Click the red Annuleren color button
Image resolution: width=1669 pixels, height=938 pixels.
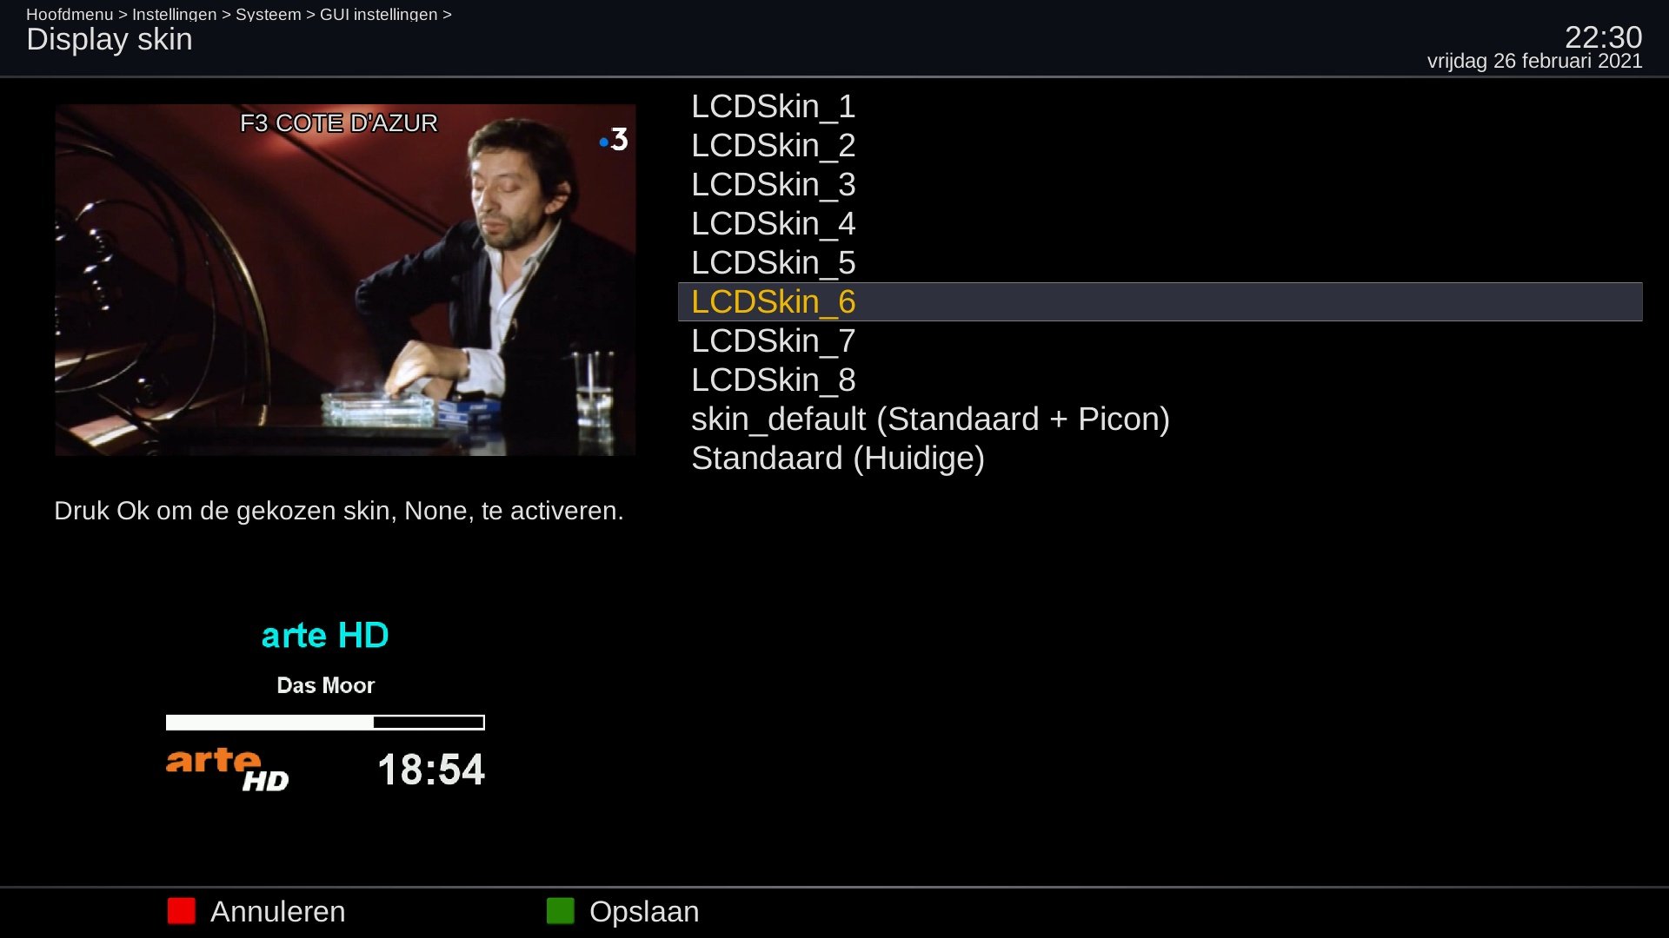coord(181,911)
